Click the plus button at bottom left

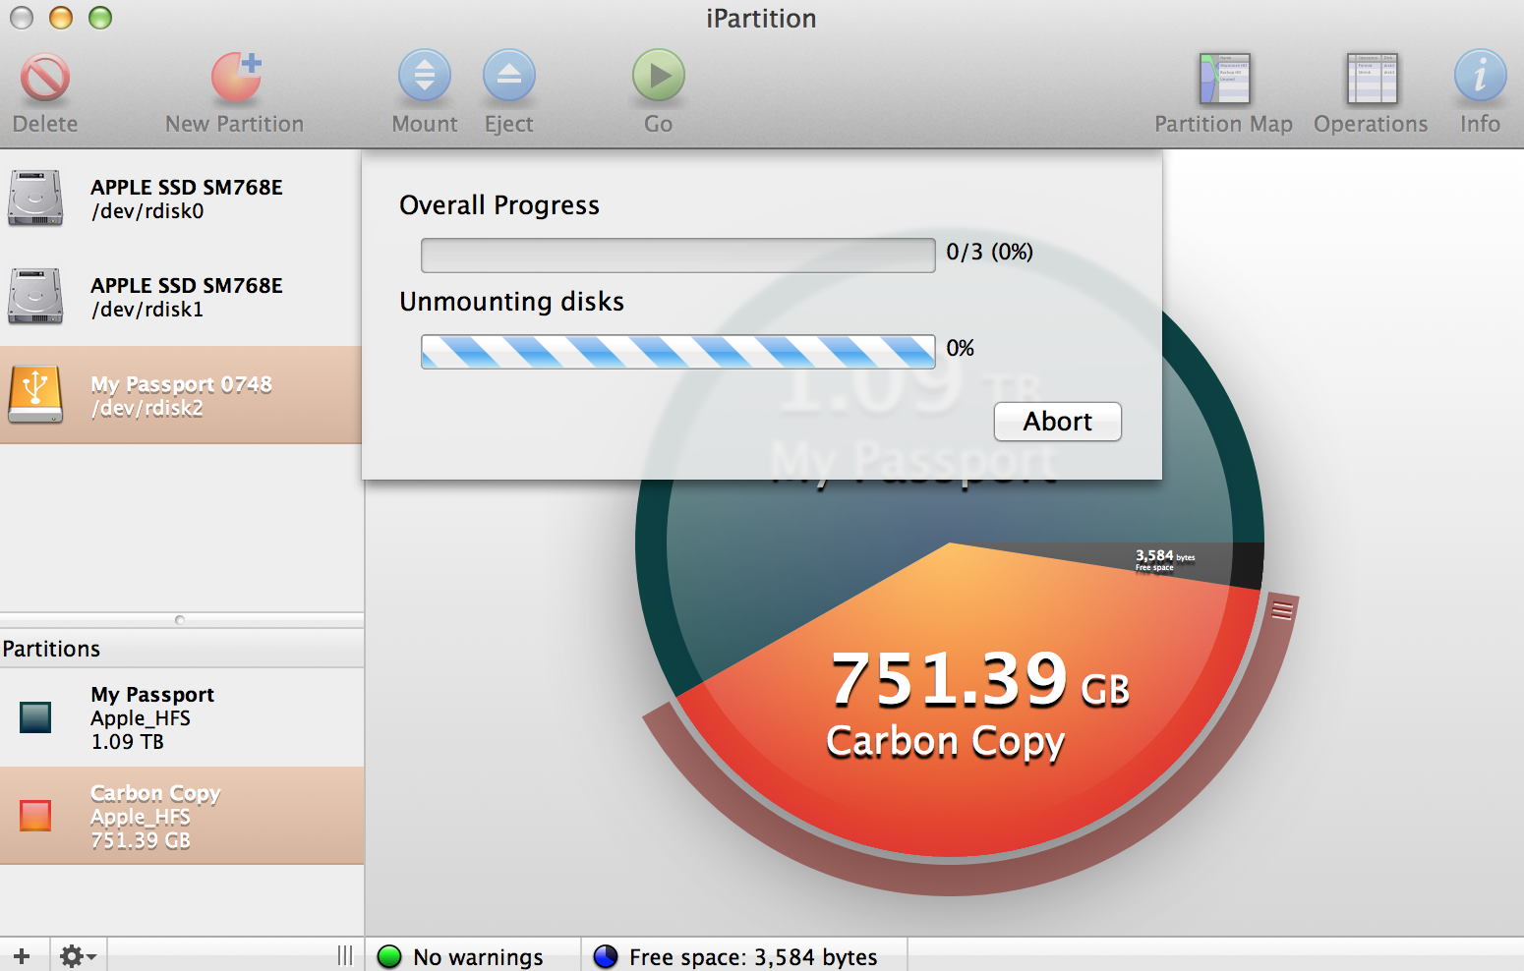23,955
